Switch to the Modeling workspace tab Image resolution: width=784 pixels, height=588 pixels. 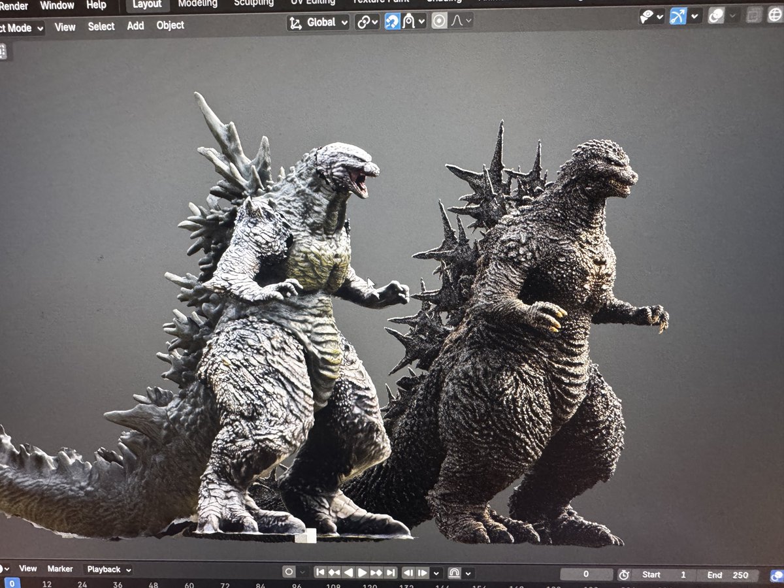(197, 4)
